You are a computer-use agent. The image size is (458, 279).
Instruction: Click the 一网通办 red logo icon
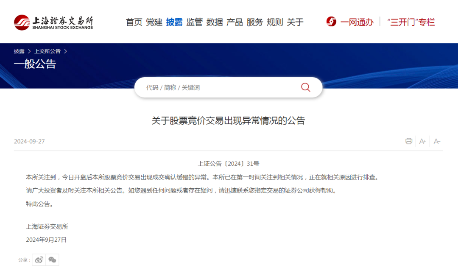(331, 22)
